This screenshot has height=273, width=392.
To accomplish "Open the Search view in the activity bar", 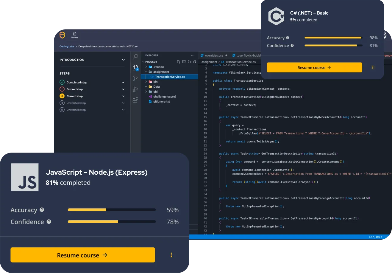I will click(136, 56).
